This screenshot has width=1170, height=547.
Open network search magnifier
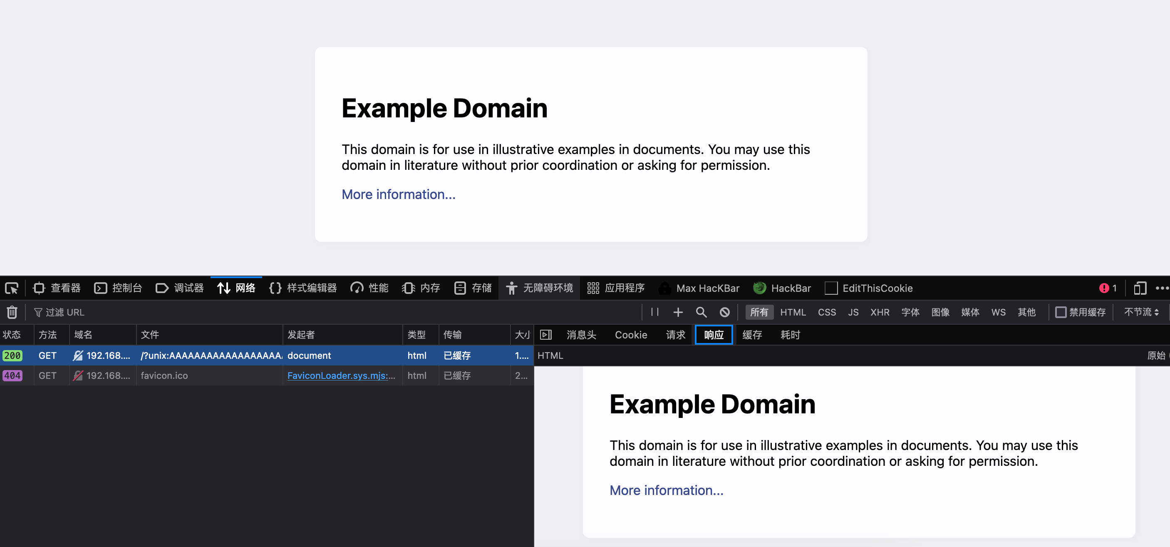(x=701, y=312)
